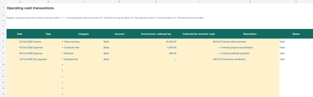The width and height of the screenshot is (313, 97).
Task: Select the 'Valid' status cell in row 8
Action: click(x=296, y=53)
